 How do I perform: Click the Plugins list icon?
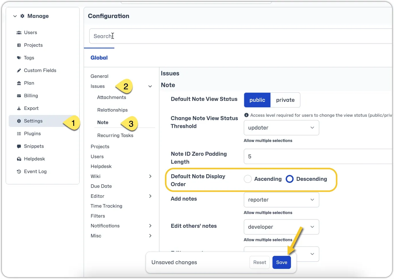coord(19,134)
